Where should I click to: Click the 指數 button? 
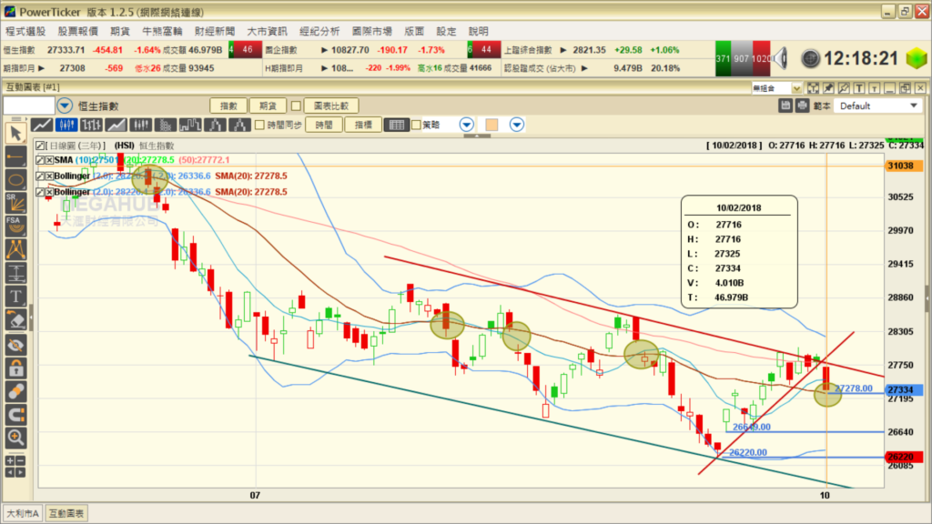coord(228,106)
